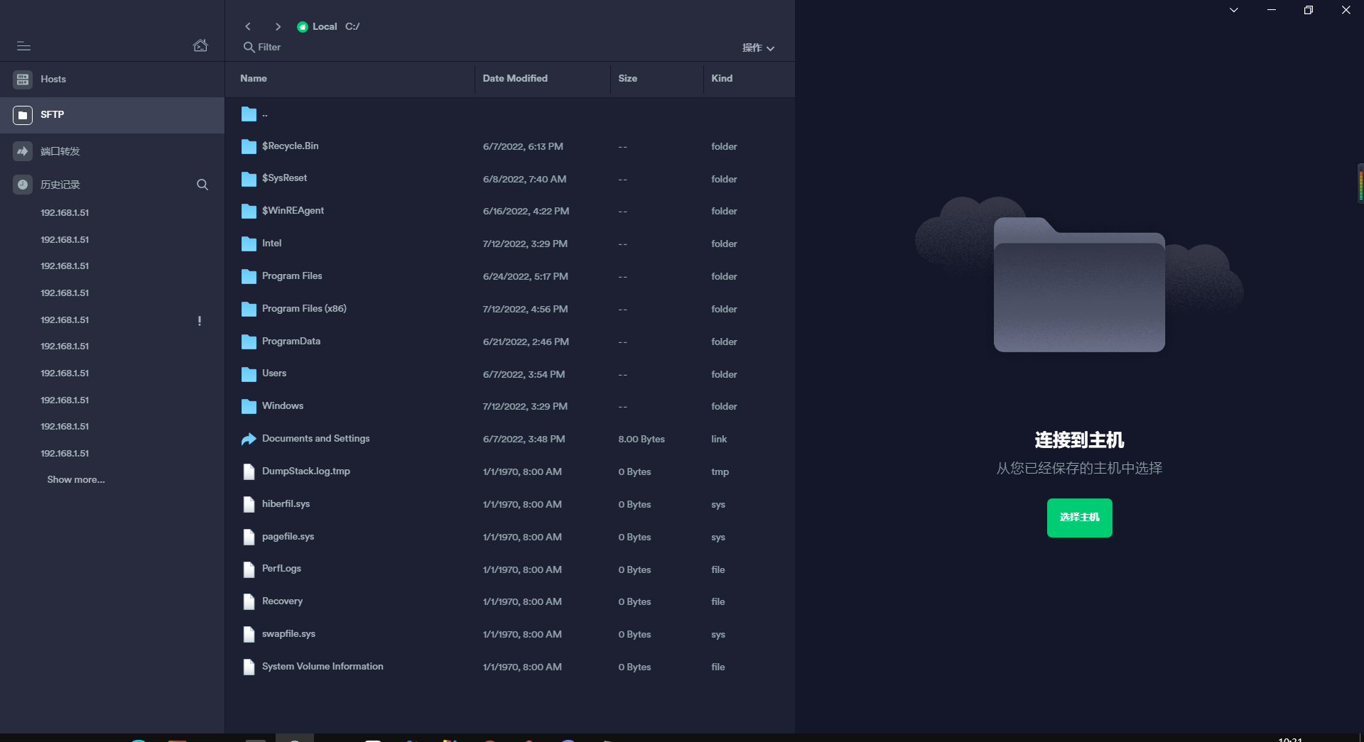
Task: Sort by the Date Modified column header
Action: click(x=515, y=79)
